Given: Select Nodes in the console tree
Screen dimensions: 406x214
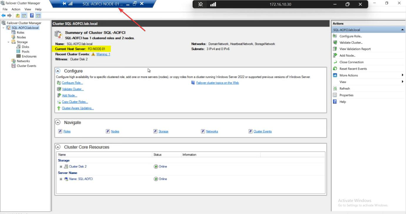Looking at the screenshot, I should point(21,37).
